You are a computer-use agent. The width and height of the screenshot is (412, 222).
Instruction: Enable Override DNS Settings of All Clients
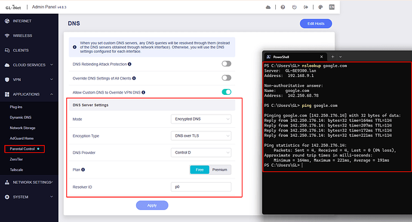pos(226,78)
